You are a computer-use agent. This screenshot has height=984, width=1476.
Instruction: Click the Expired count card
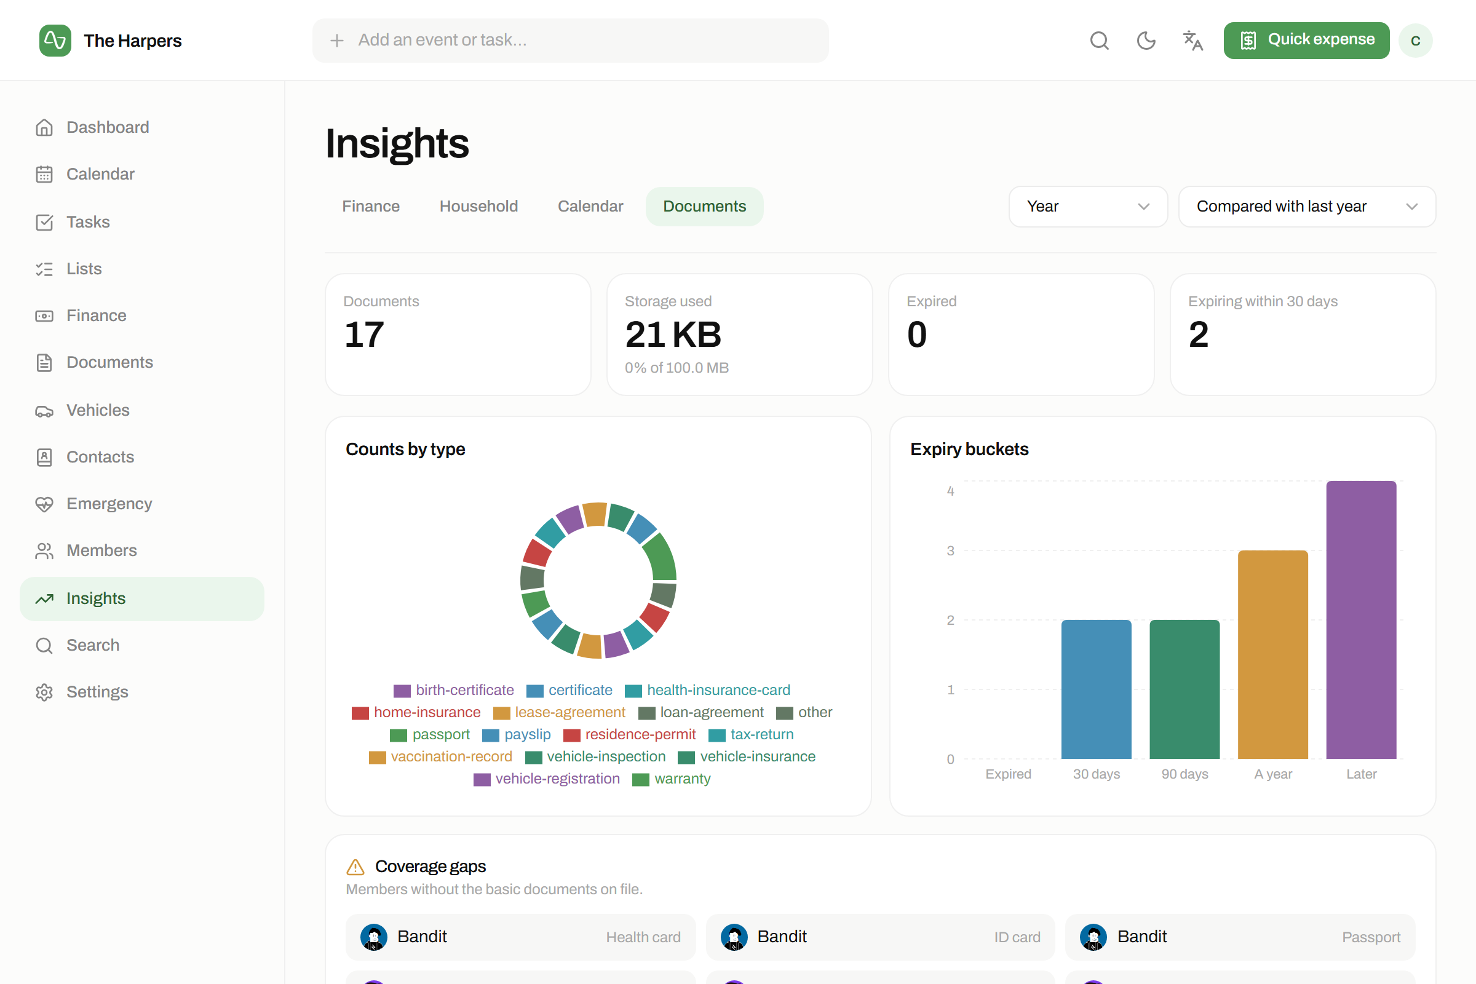click(1021, 335)
